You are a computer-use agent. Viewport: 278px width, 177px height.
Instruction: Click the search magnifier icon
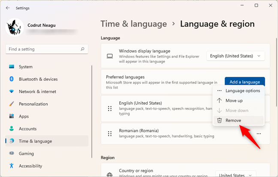tap(83, 49)
